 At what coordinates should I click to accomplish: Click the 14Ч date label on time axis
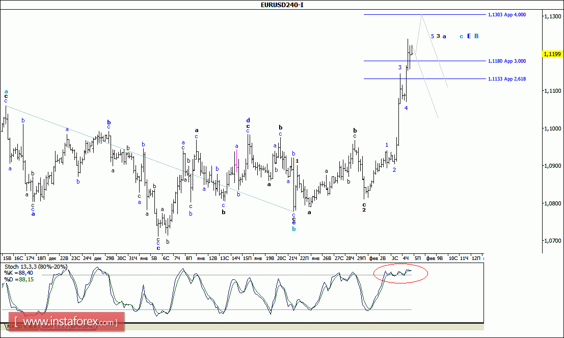235,258
